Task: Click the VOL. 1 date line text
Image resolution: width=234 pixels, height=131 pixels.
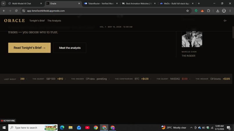Action: coord(116,27)
